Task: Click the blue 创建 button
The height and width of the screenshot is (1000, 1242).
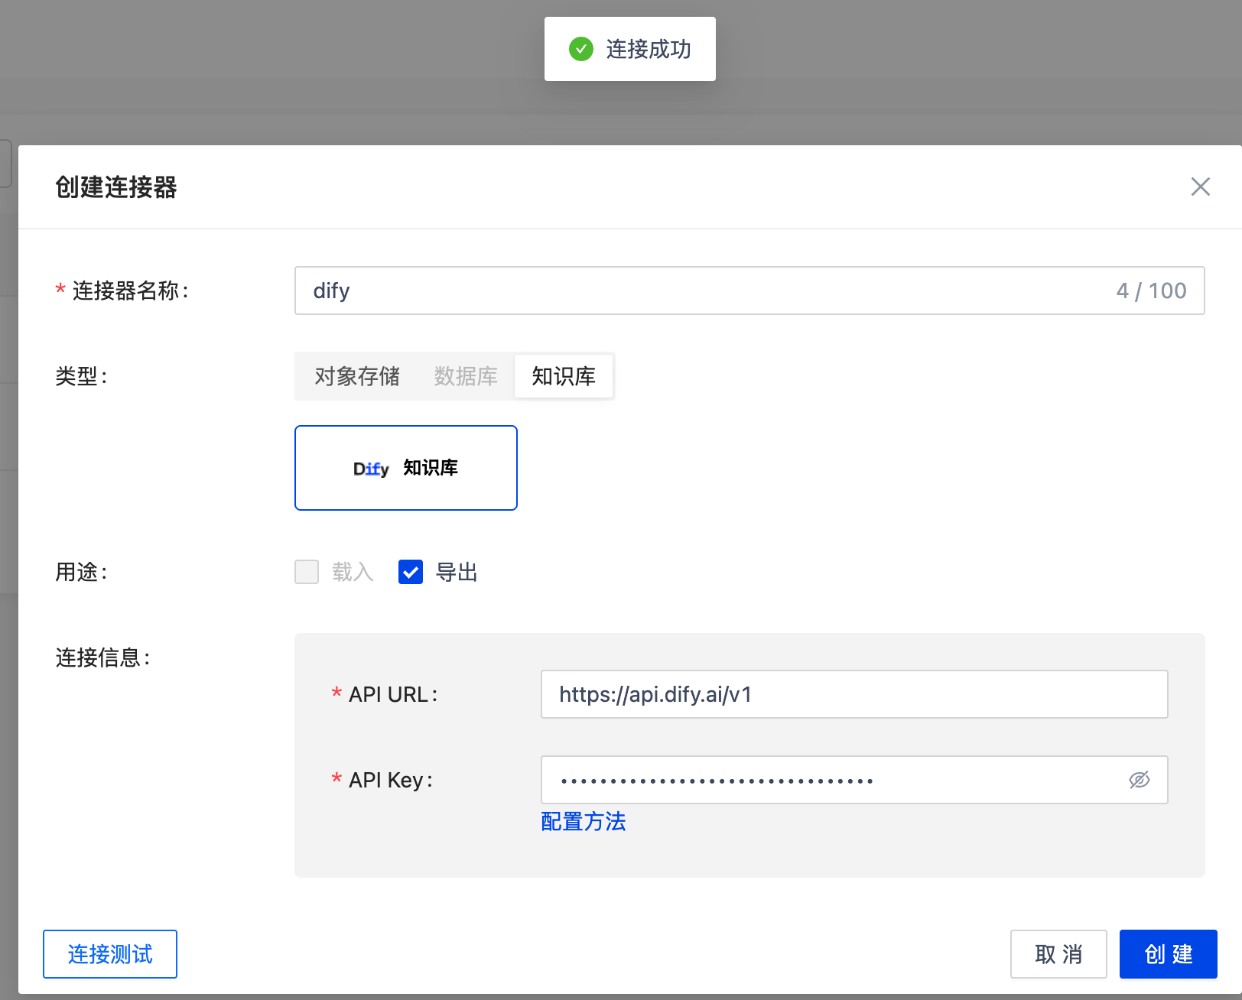Action: pyautogui.click(x=1168, y=954)
